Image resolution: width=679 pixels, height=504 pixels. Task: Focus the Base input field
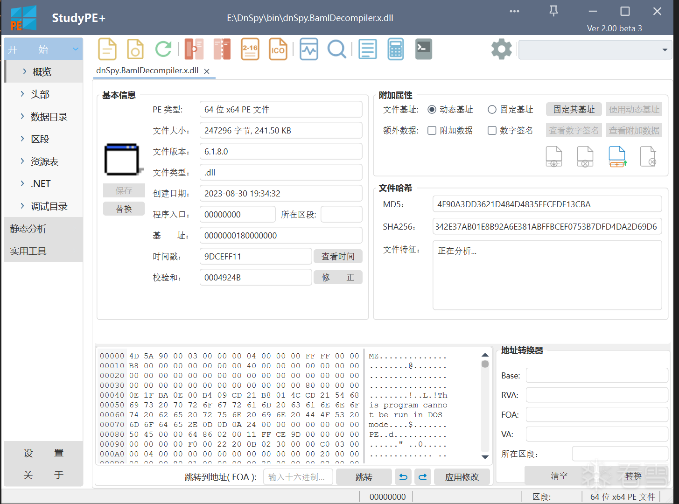(597, 376)
